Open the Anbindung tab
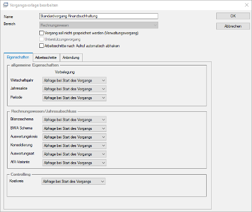The height and width of the screenshot is (212, 252). click(x=71, y=57)
